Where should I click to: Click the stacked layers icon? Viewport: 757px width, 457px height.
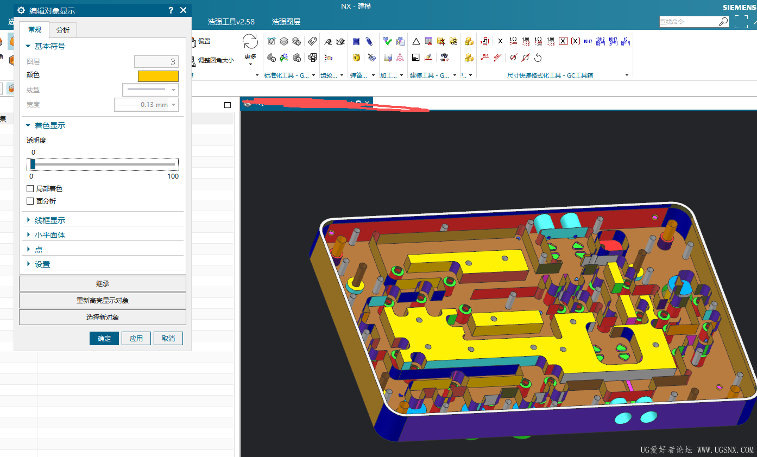[284, 41]
